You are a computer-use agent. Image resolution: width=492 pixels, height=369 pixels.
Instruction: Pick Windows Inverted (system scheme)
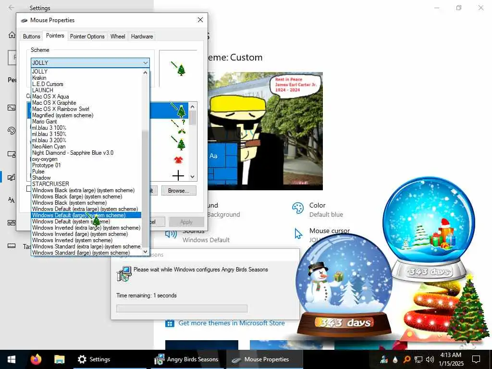[x=86, y=240]
